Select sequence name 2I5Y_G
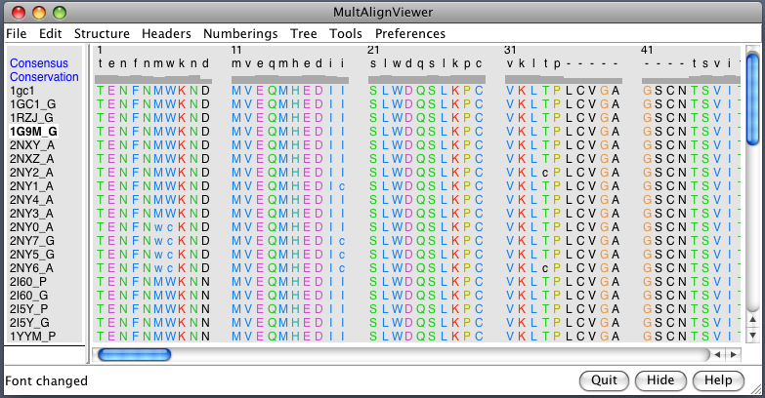 (x=29, y=323)
